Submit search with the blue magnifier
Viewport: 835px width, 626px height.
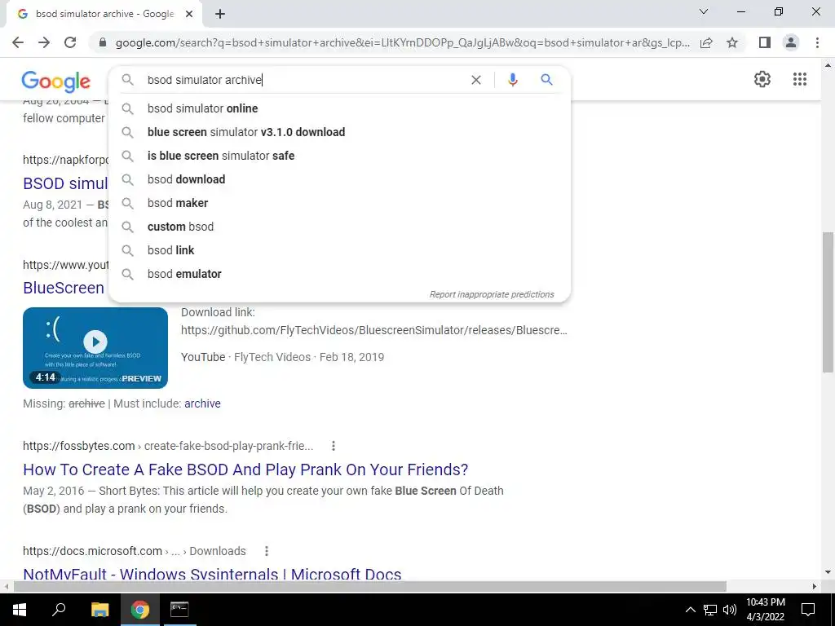[546, 80]
